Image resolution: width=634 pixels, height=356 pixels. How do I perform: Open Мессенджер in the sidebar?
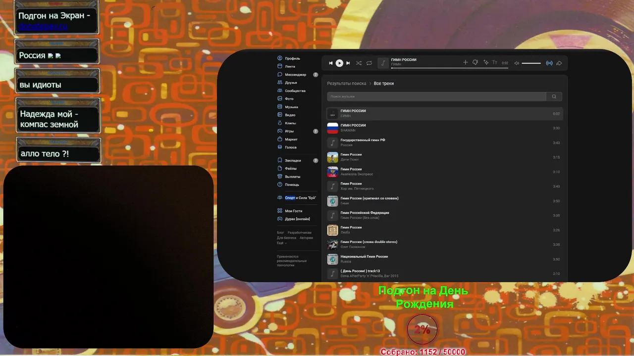coord(295,75)
